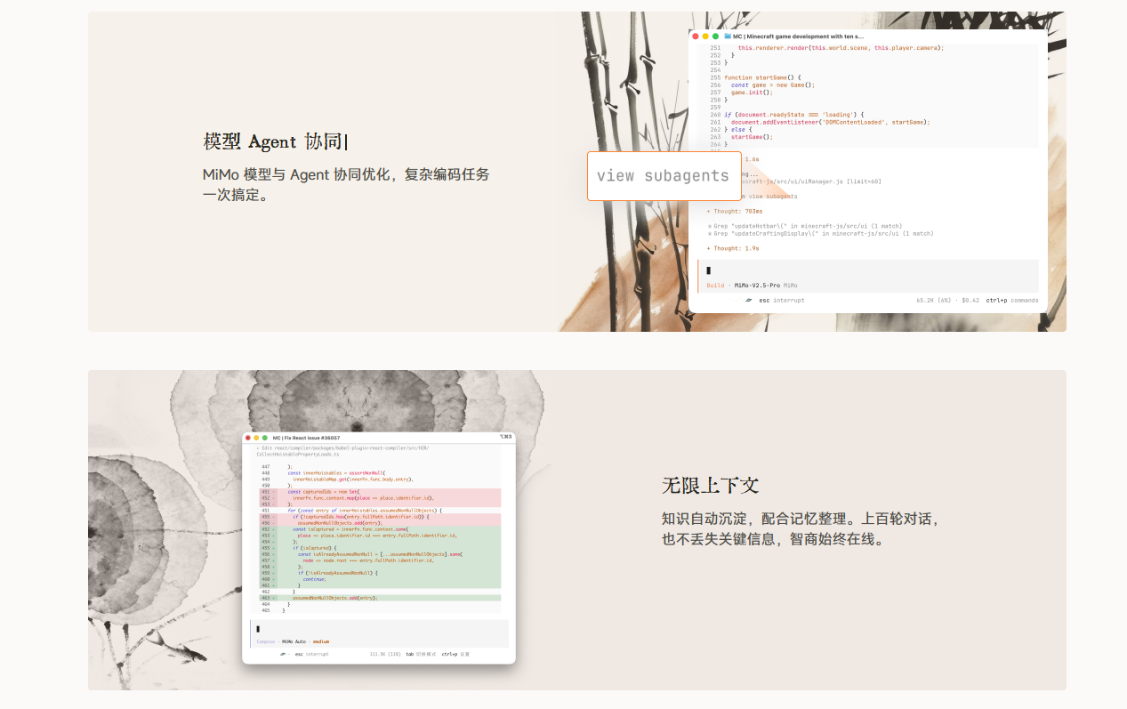Image resolution: width=1127 pixels, height=709 pixels.
Task: Click 'tab 切换模式' hint in React status bar
Action: [x=420, y=654]
